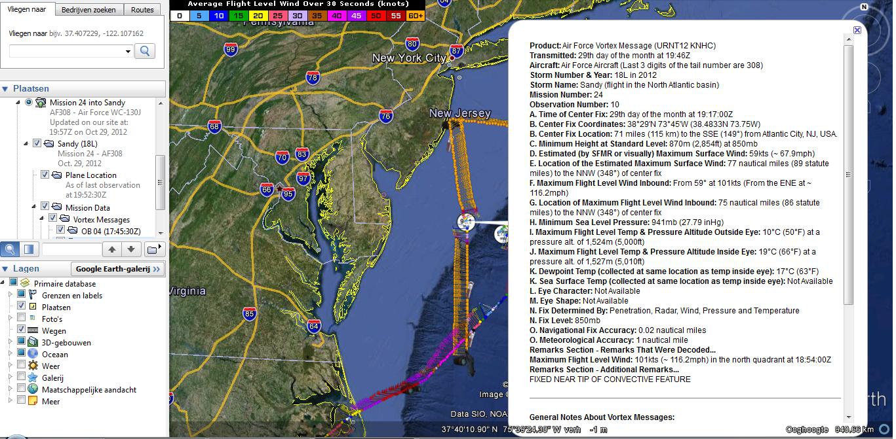Click the Primaire database layer icon
Image resolution: width=896 pixels, height=439 pixels.
25,283
